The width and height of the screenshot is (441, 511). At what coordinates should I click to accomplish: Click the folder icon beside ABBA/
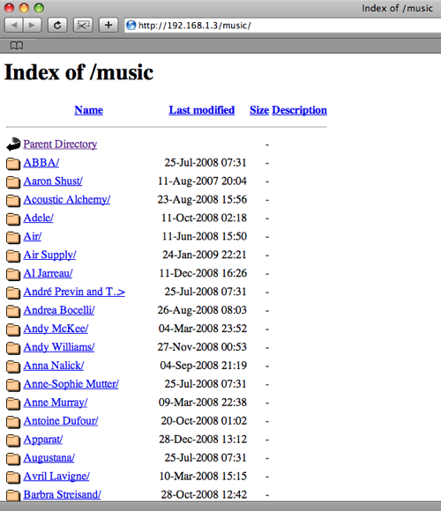click(x=13, y=163)
